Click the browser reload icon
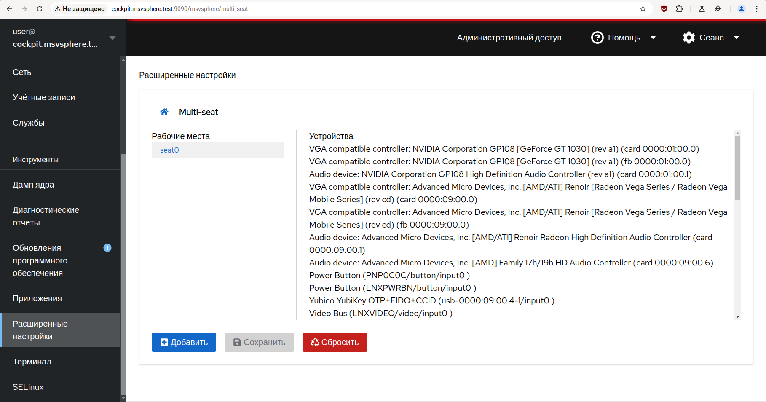766x402 pixels. (x=40, y=9)
